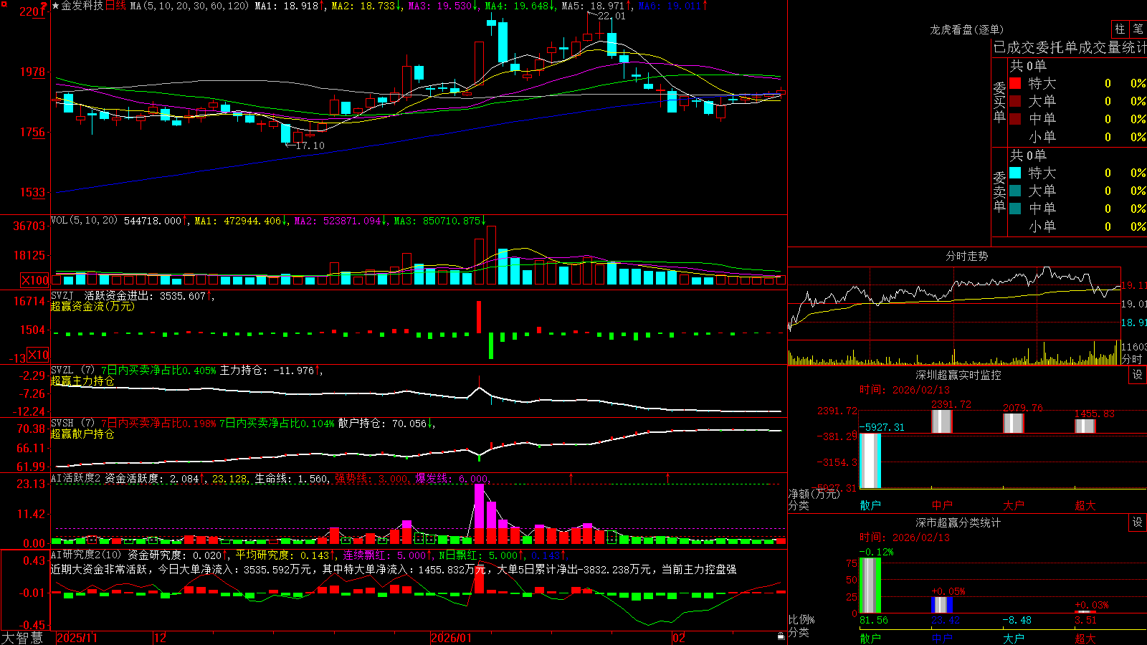Select 超大 category in 深市超赢分类统计
The height and width of the screenshot is (645, 1147).
pyautogui.click(x=1085, y=639)
